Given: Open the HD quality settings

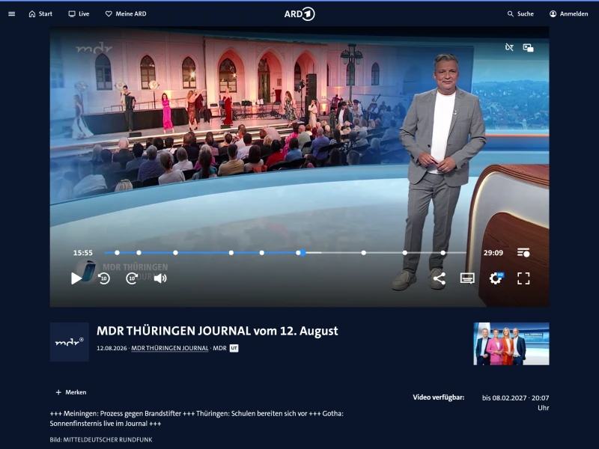Looking at the screenshot, I should pos(496,278).
